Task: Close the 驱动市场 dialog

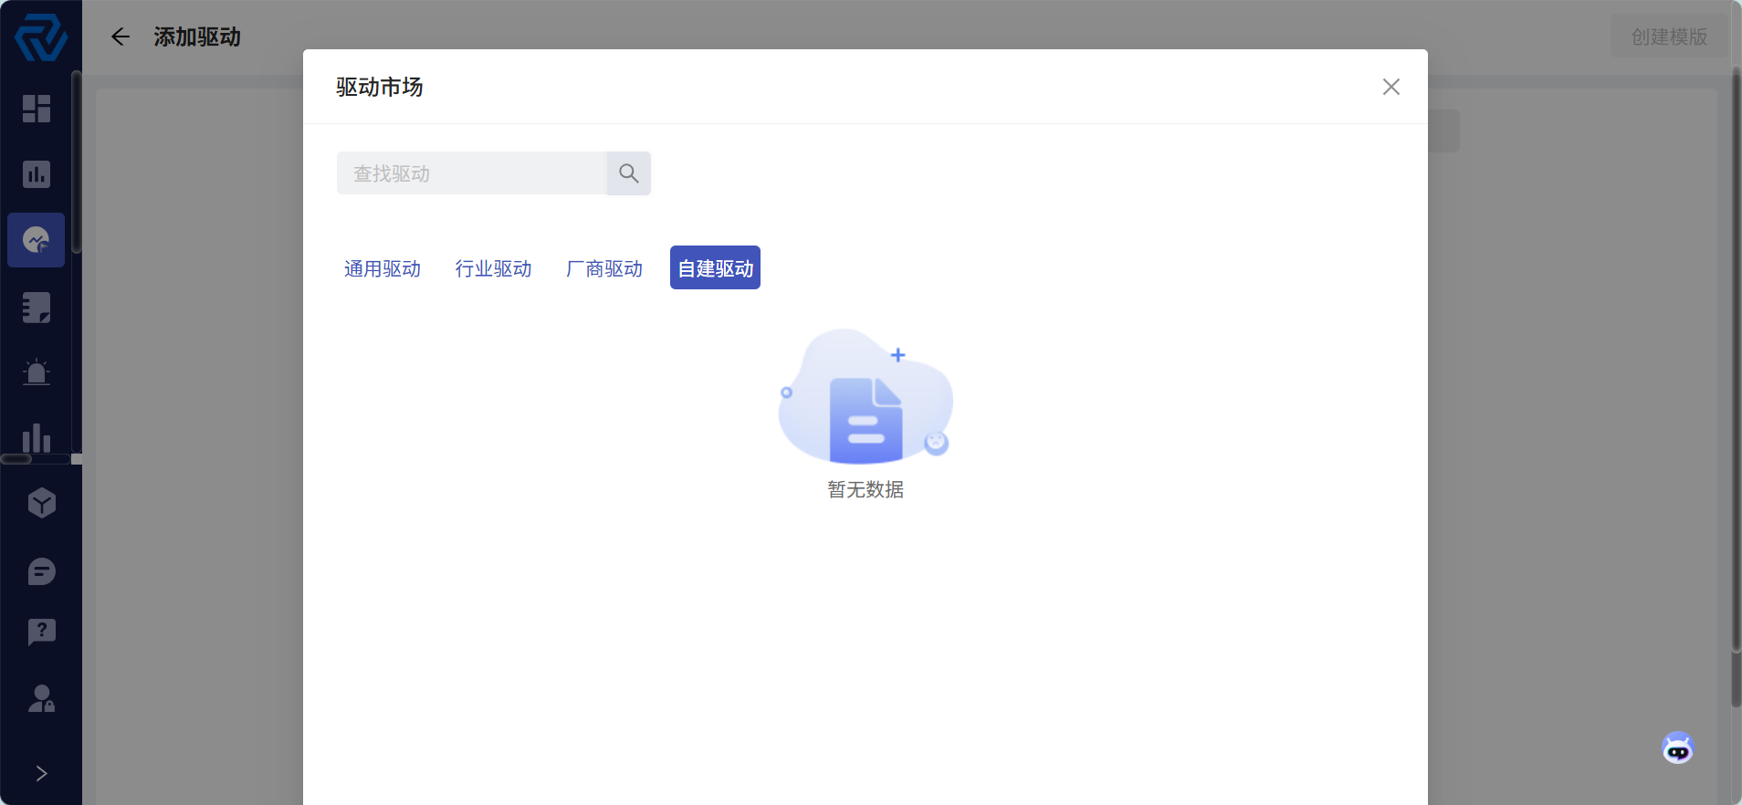Action: pos(1391,87)
